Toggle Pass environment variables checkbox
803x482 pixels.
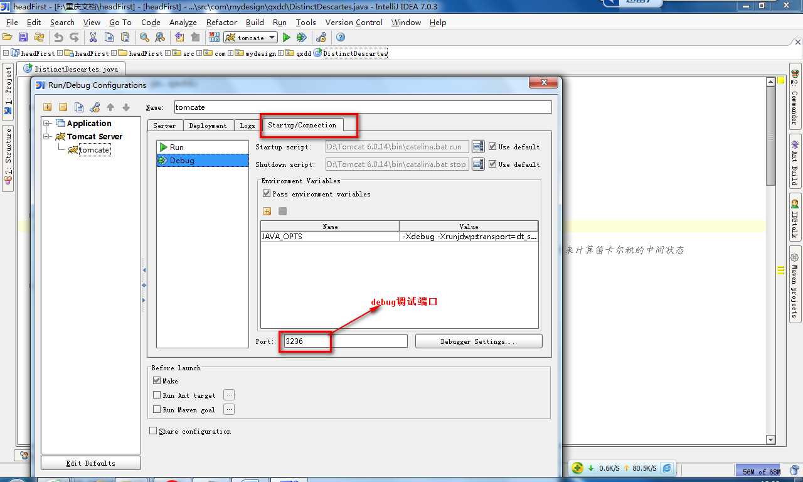[267, 193]
